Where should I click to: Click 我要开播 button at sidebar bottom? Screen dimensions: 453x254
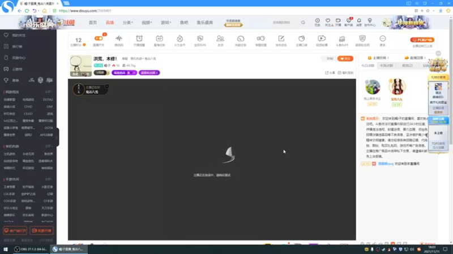(41, 231)
